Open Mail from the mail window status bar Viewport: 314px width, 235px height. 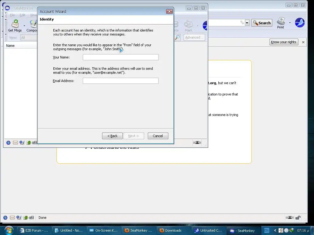[x=15, y=143]
